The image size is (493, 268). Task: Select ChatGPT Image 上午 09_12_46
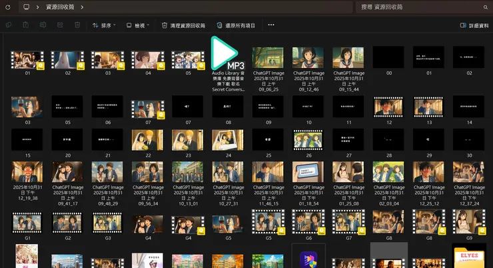pyautogui.click(x=308, y=69)
